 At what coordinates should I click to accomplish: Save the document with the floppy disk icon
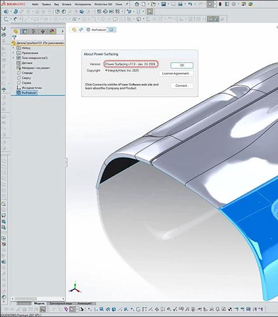tap(164, 4)
